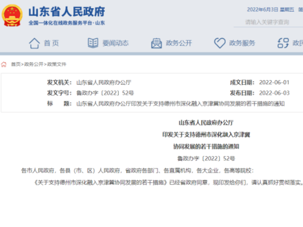
Task: Select the 政务服务 navigation menu label
Action: (242, 43)
